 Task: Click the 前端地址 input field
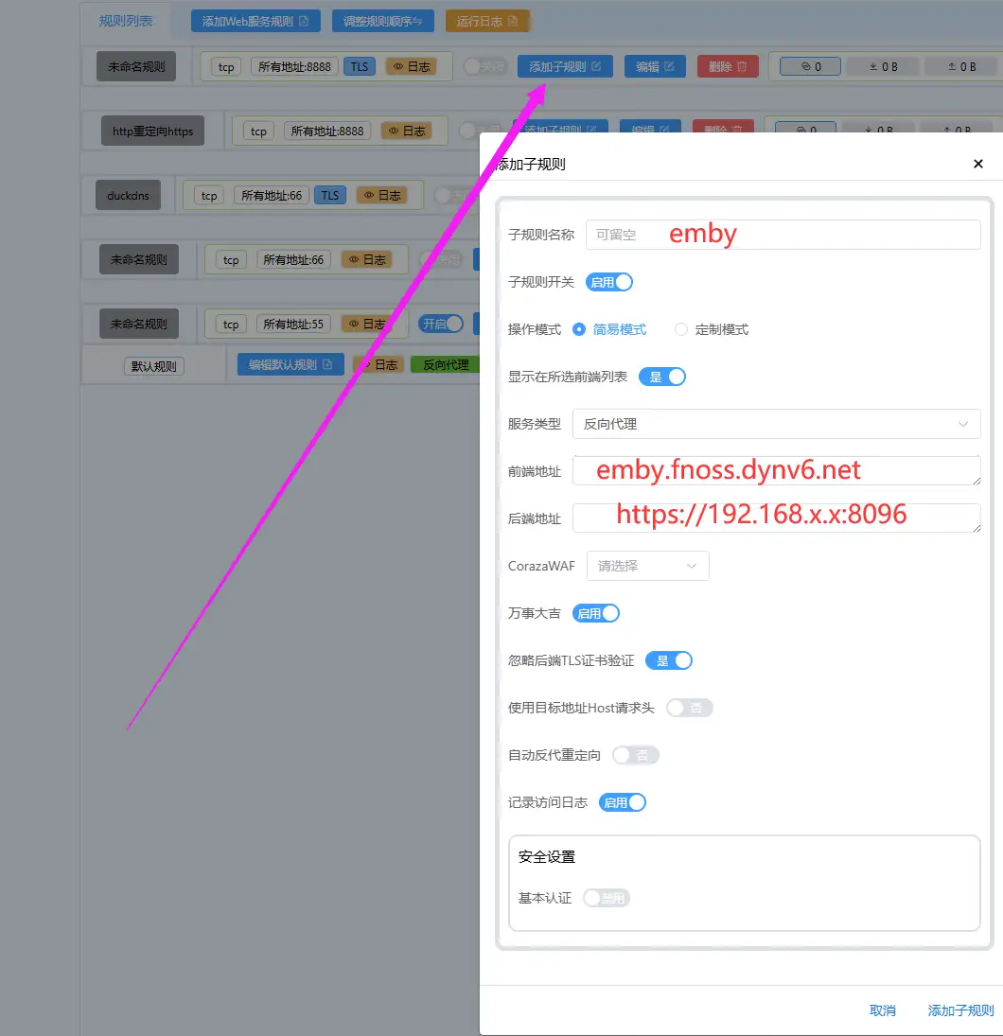[776, 469]
